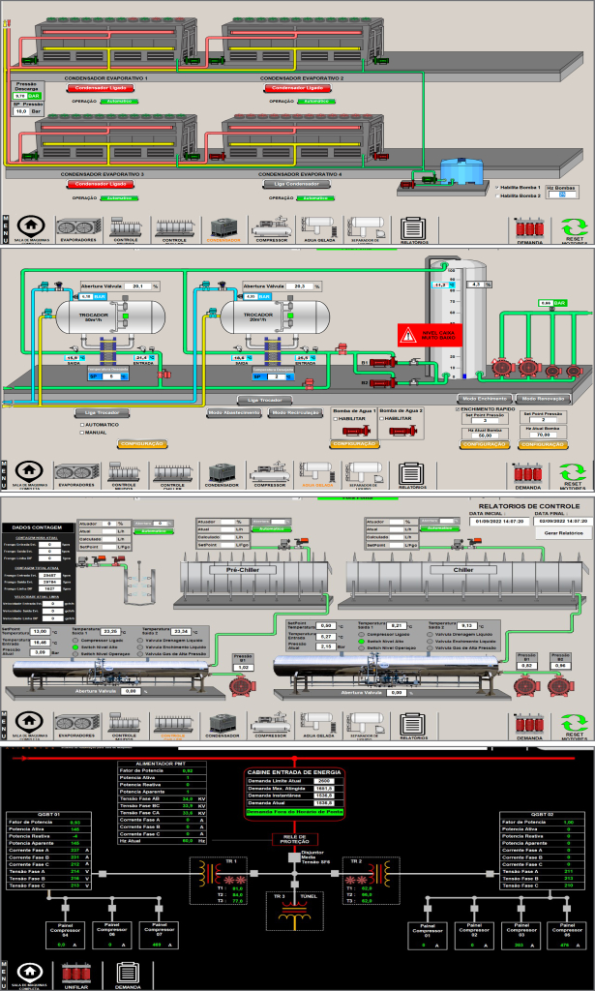Open the MENU side tab on Pré-Chiller screen
The height and width of the screenshot is (991, 595).
pos(6,726)
